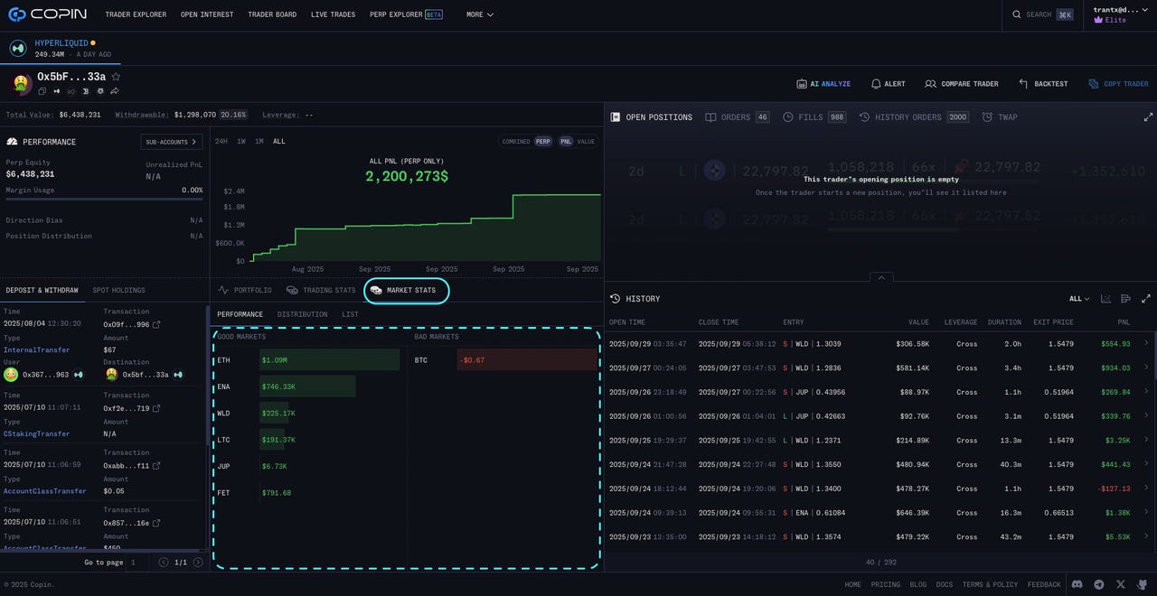Click the Go to page input
Screen dimensions: 1157x596
pyautogui.click(x=138, y=563)
